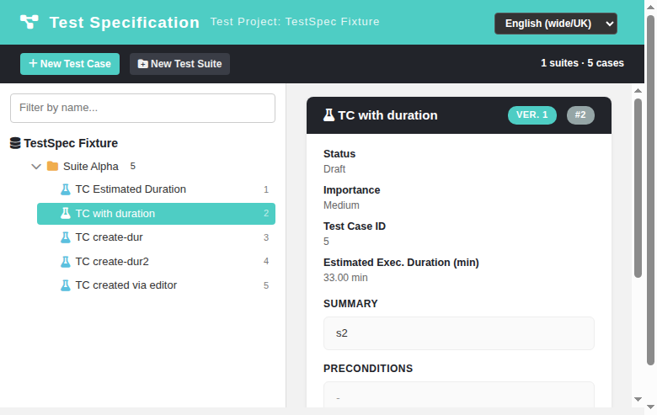This screenshot has height=415, width=657.
Task: Create a New Test Suite
Action: tap(179, 64)
